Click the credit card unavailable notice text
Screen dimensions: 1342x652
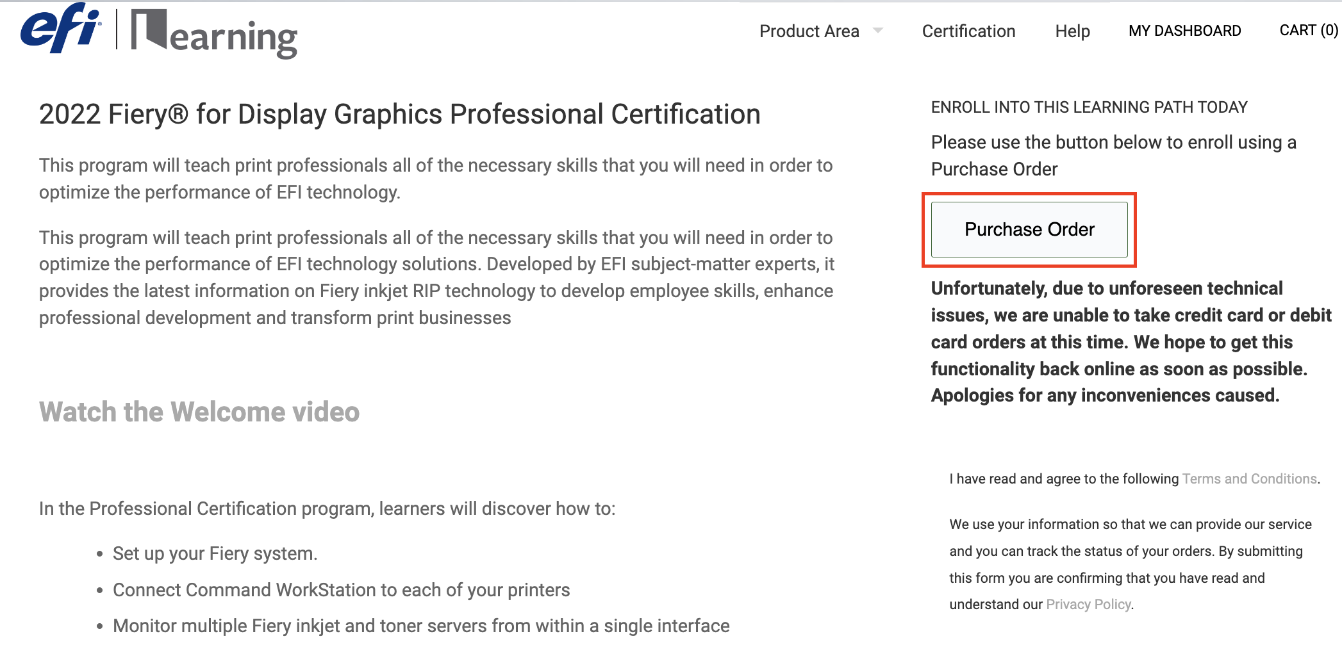coord(1131,342)
